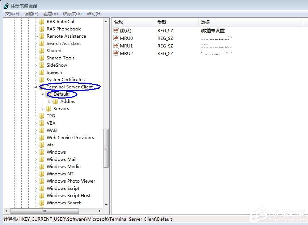
Task: Open the 文件(F) menu
Action: click(12, 14)
